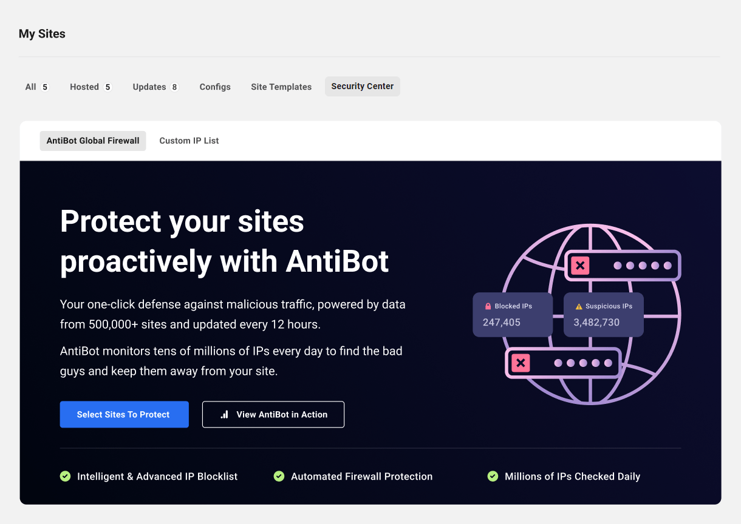Click the lower pink X block icon
The image size is (741, 524).
point(520,363)
